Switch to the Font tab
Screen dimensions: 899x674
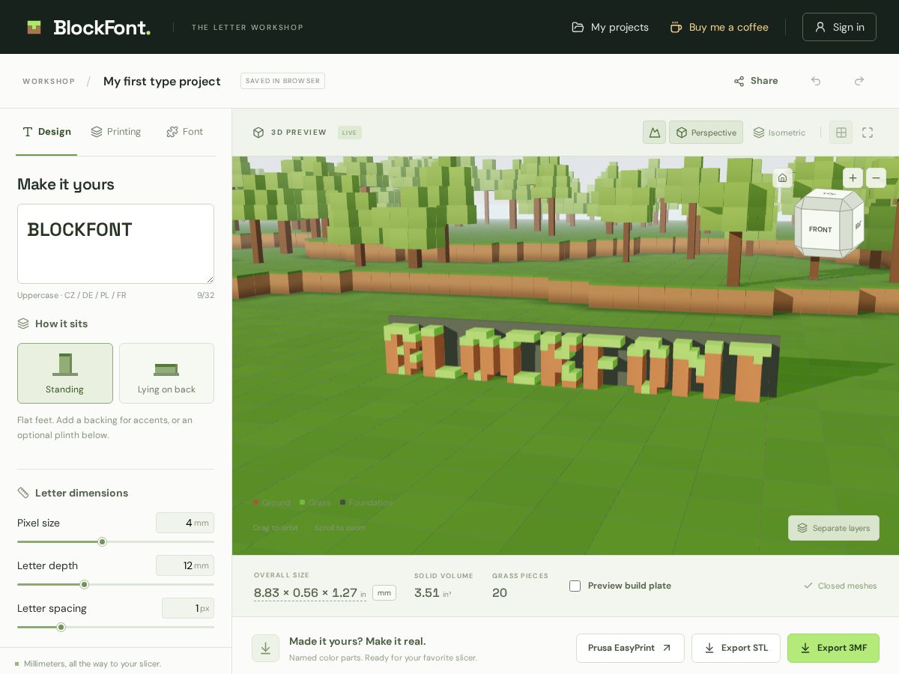tap(184, 132)
